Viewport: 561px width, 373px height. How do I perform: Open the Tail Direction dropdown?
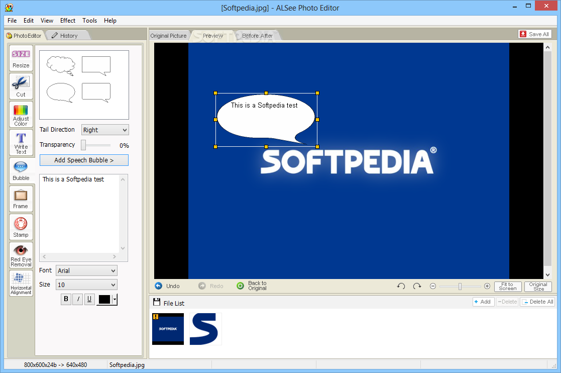tap(105, 130)
